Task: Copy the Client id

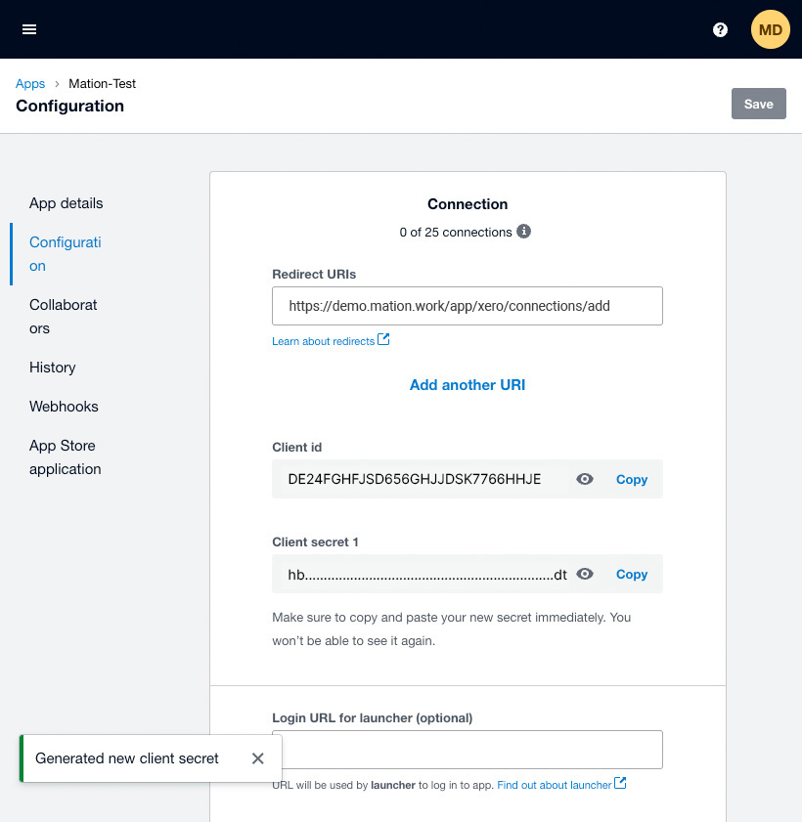Action: pos(632,479)
